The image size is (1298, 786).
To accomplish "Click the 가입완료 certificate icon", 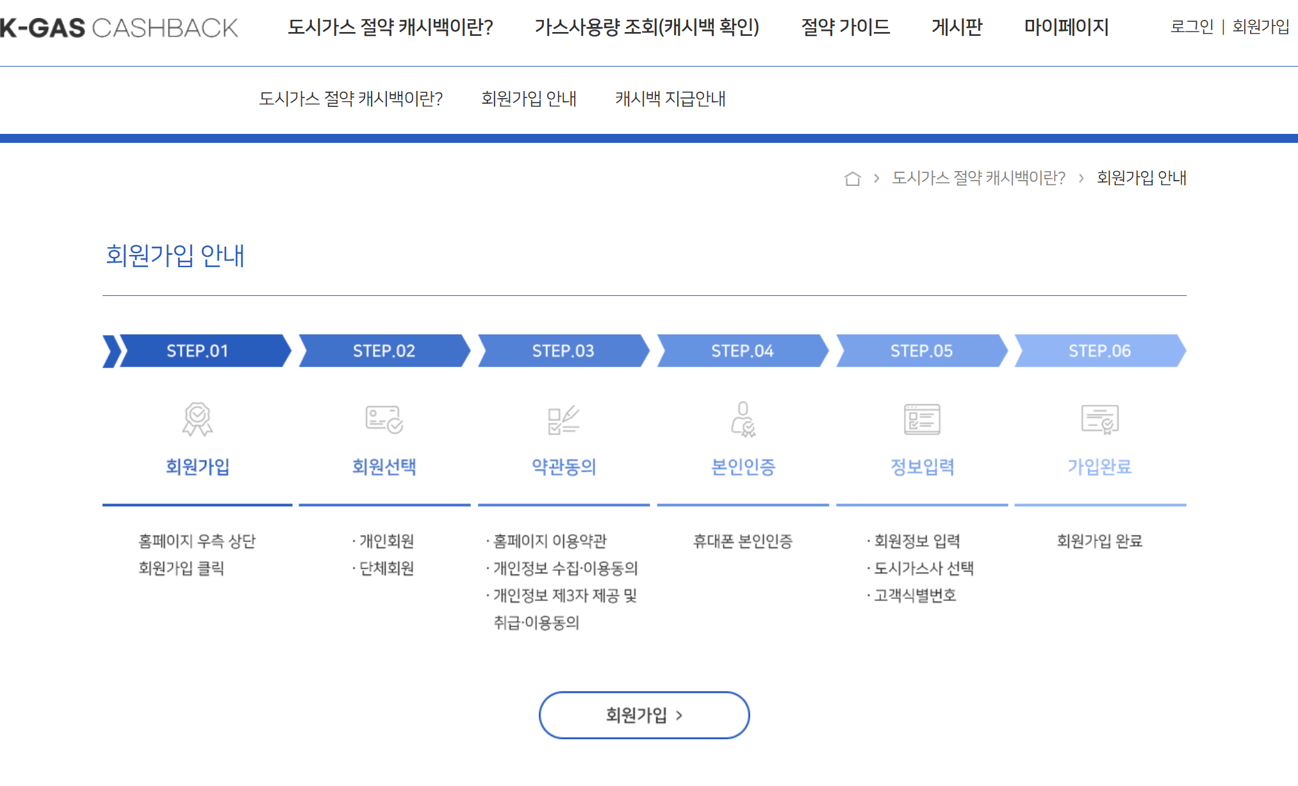I will [1099, 420].
